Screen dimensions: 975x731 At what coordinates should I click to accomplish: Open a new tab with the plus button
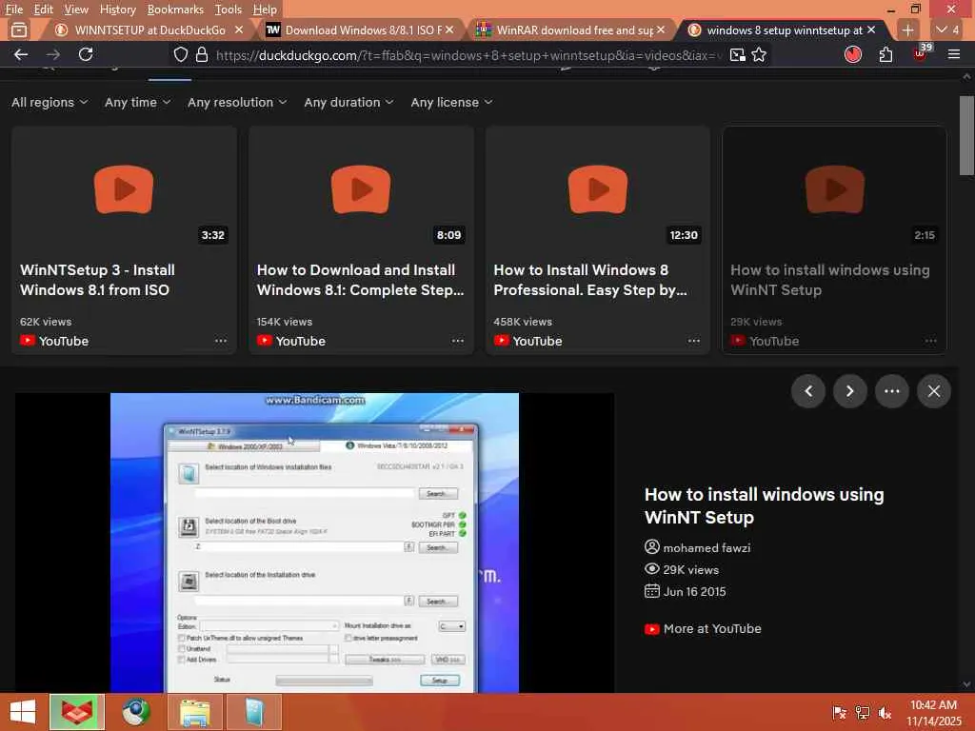click(907, 30)
